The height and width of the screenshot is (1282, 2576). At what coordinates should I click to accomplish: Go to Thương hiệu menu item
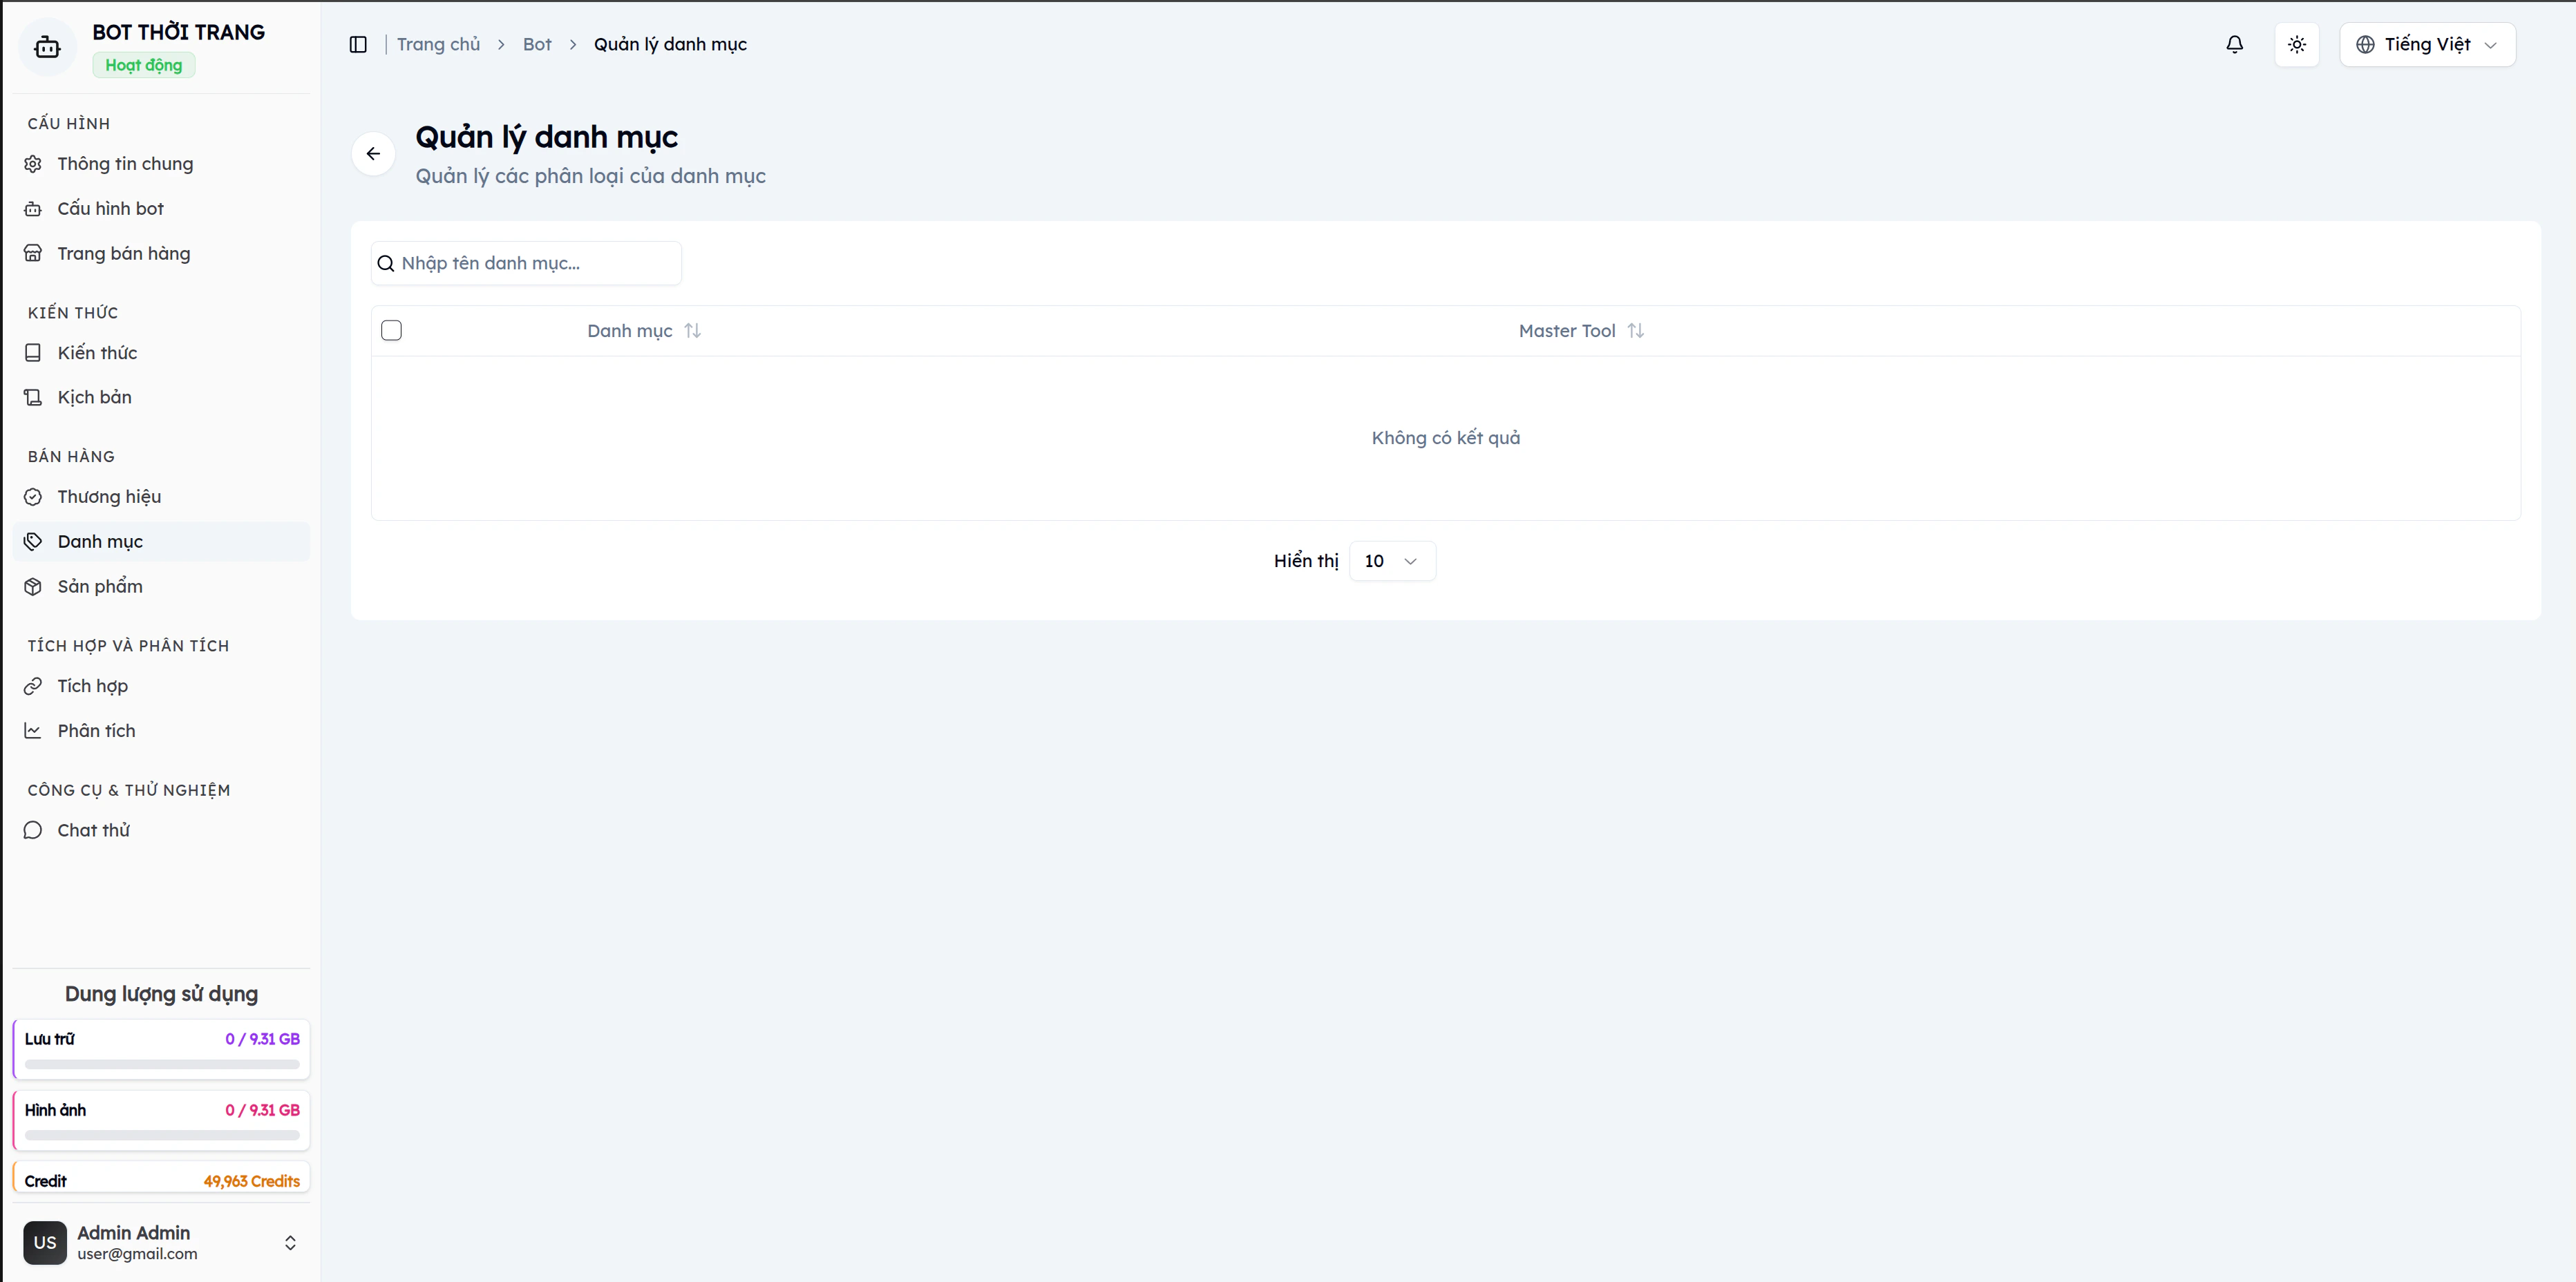pyautogui.click(x=109, y=497)
